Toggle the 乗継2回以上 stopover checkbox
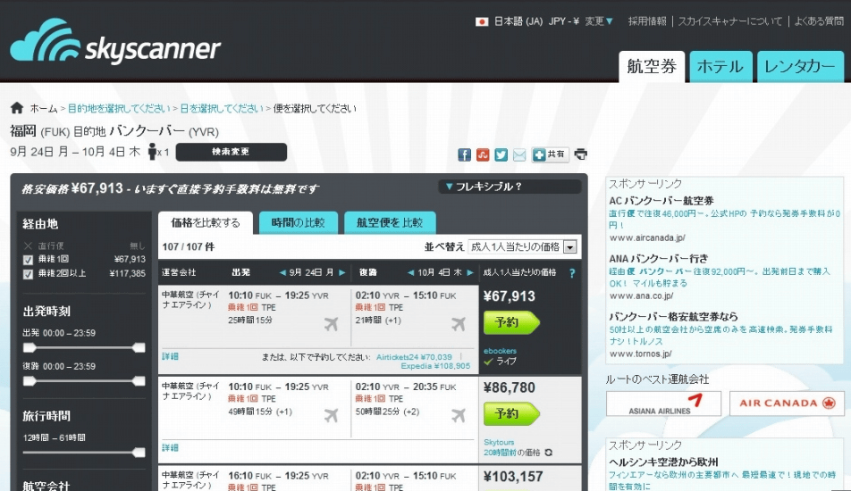851x491 pixels. 29,274
